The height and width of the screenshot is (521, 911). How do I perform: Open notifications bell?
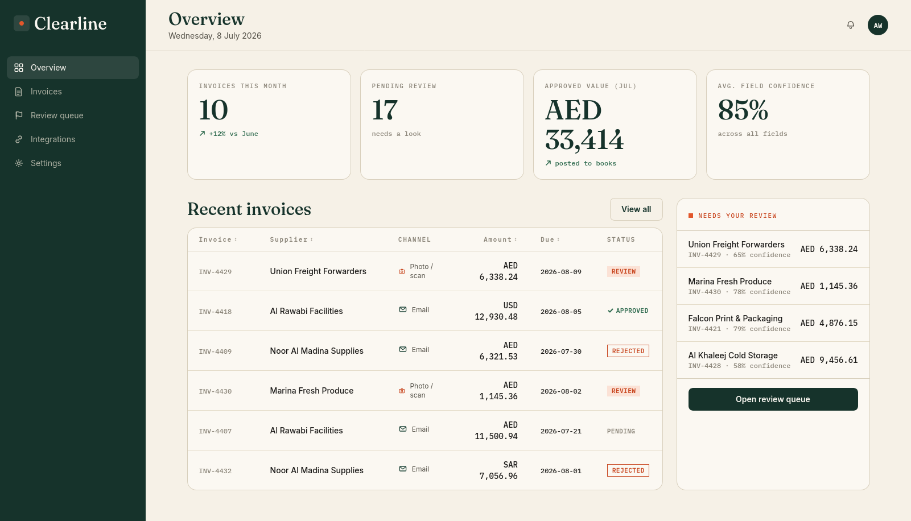(x=851, y=25)
